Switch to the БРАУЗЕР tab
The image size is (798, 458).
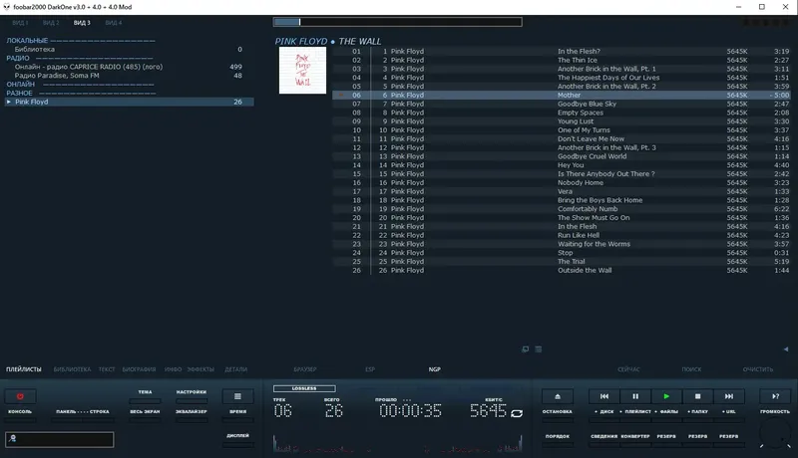pos(305,369)
